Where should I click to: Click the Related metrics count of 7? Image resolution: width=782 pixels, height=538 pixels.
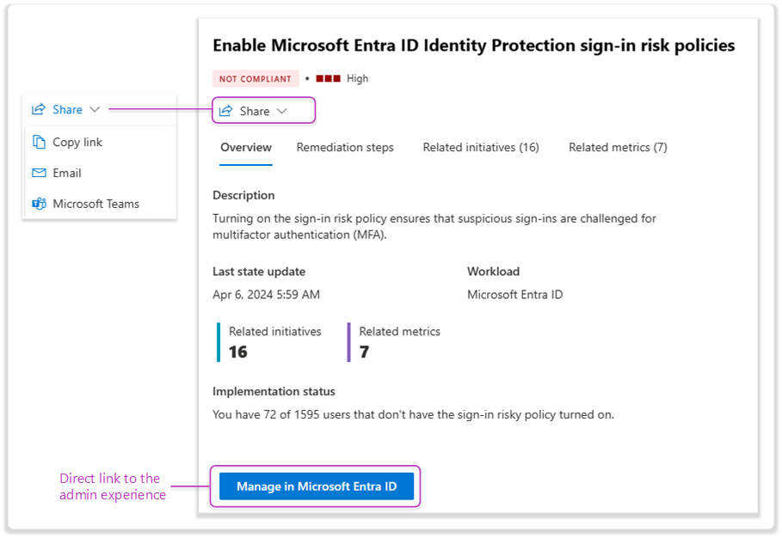click(365, 352)
